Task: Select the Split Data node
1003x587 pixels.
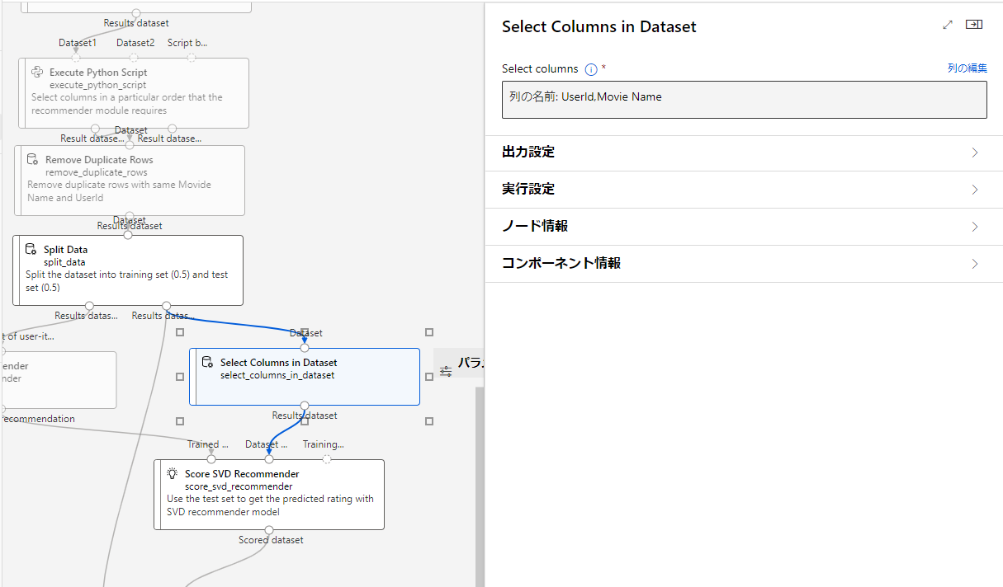Action: click(x=128, y=270)
